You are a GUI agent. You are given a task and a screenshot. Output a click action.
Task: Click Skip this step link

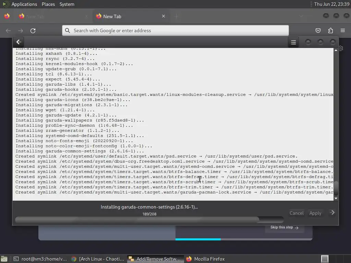click(x=284, y=227)
